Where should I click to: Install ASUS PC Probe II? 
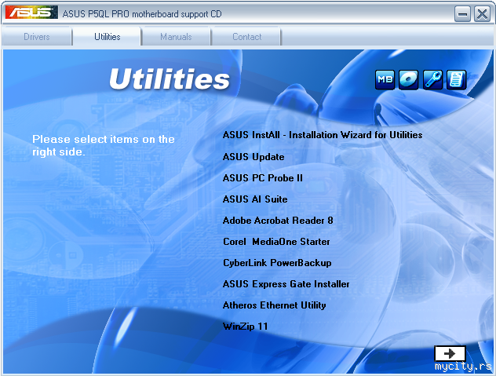tap(263, 178)
